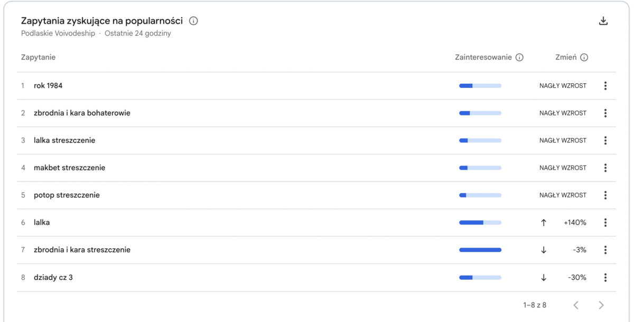The width and height of the screenshot is (634, 322).
Task: Click interest bar for zbrodnia i kara streszczenie
Action: [x=480, y=250]
